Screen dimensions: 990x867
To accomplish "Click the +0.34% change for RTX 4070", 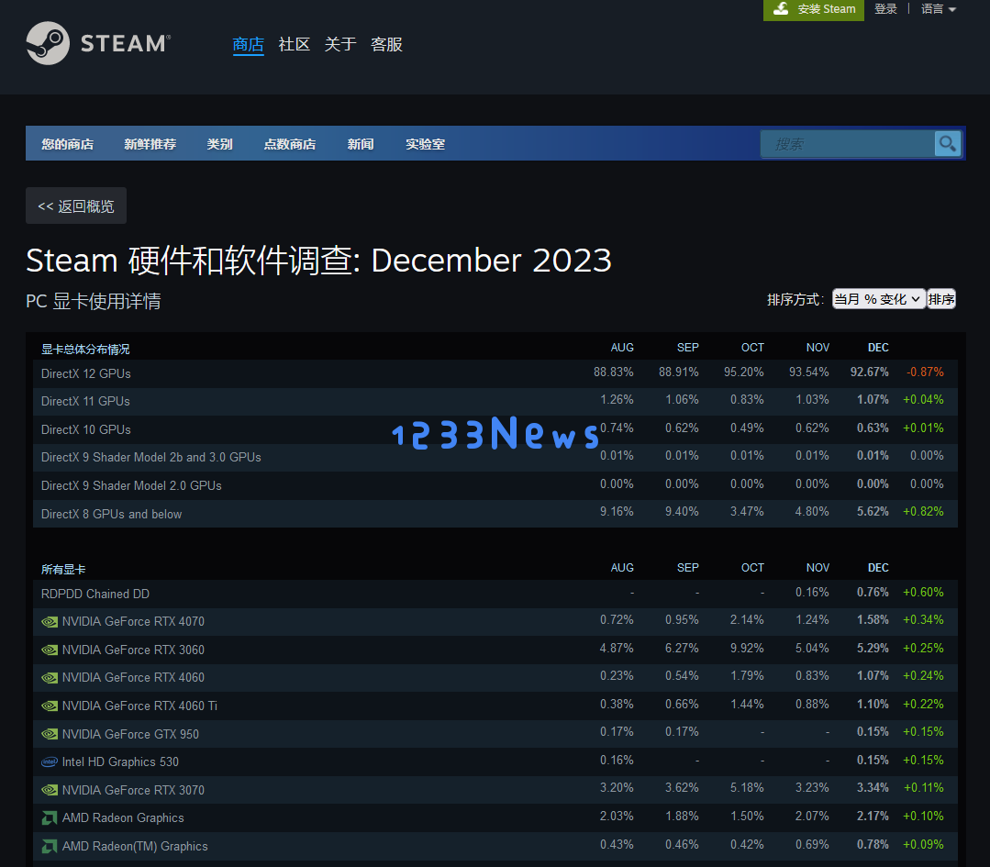I will coord(923,620).
